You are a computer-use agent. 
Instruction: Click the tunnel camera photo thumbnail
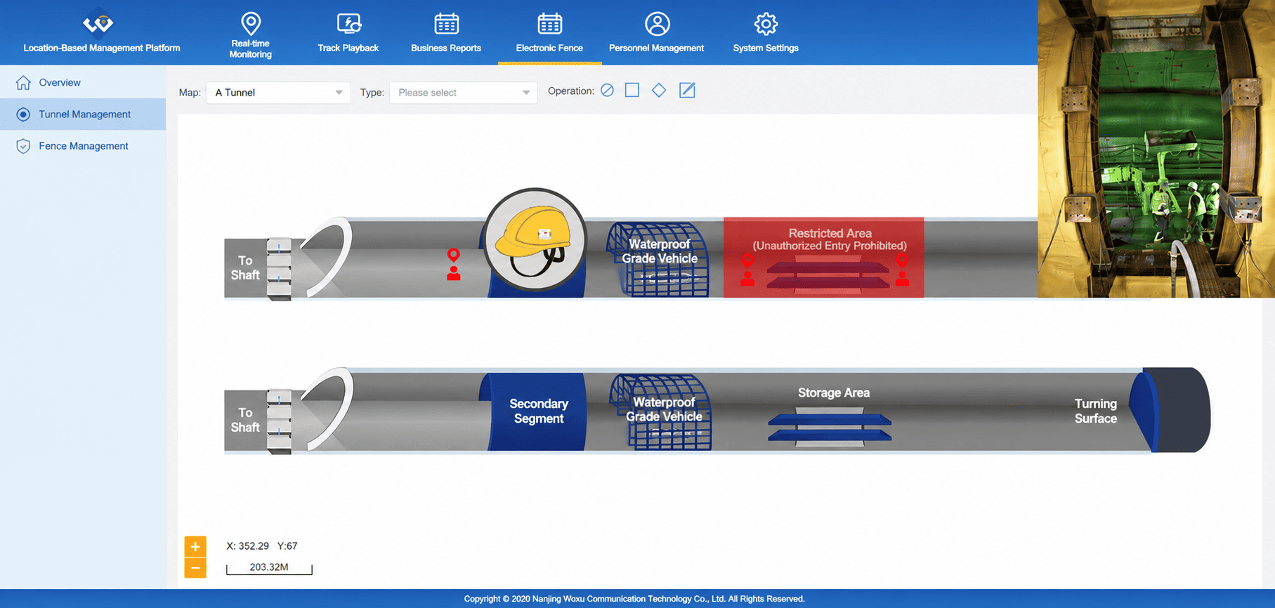pyautogui.click(x=1156, y=149)
